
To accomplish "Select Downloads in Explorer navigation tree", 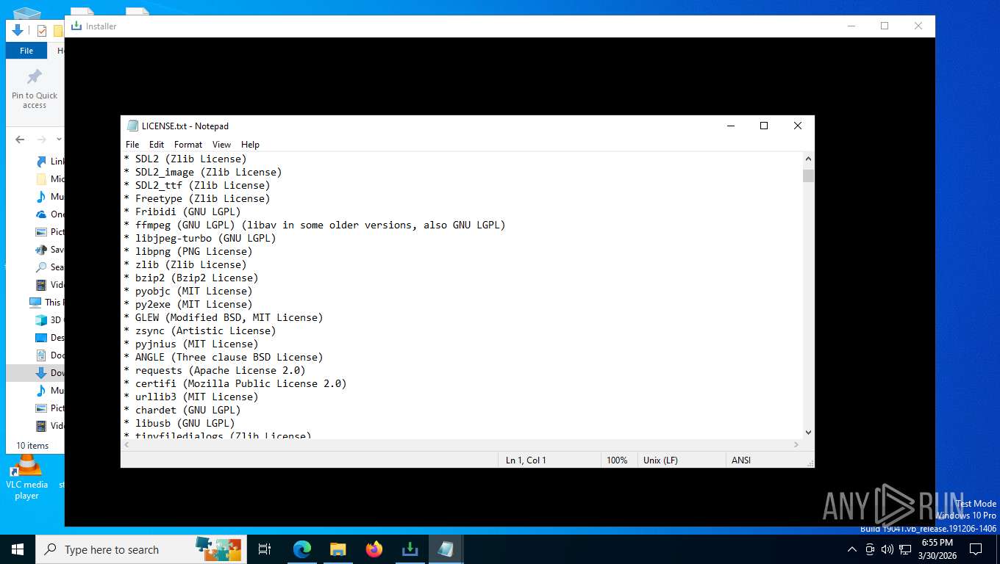I will click(50, 373).
